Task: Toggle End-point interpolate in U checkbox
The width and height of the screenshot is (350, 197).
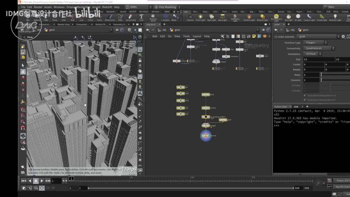Action: [x=305, y=95]
